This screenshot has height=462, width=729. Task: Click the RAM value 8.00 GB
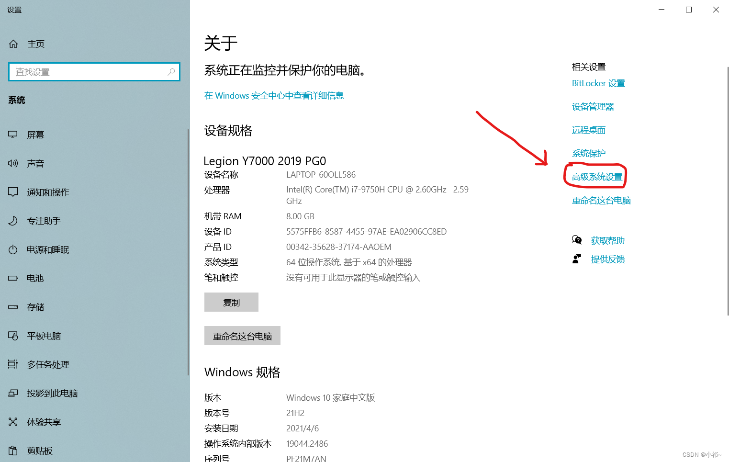[300, 216]
